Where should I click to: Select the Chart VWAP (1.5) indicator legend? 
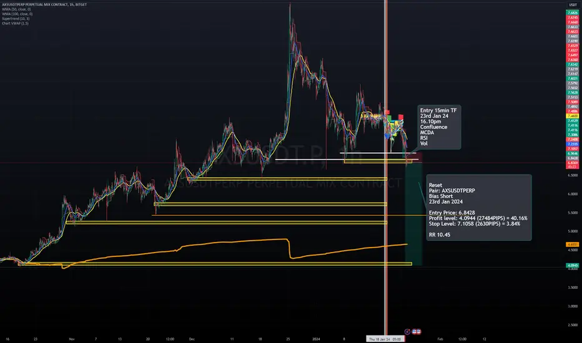[15, 23]
